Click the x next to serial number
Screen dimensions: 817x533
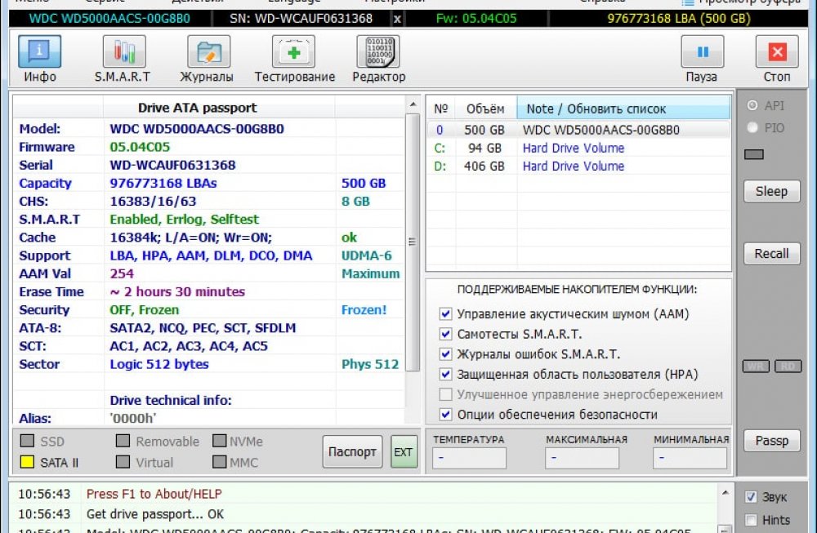pos(397,20)
